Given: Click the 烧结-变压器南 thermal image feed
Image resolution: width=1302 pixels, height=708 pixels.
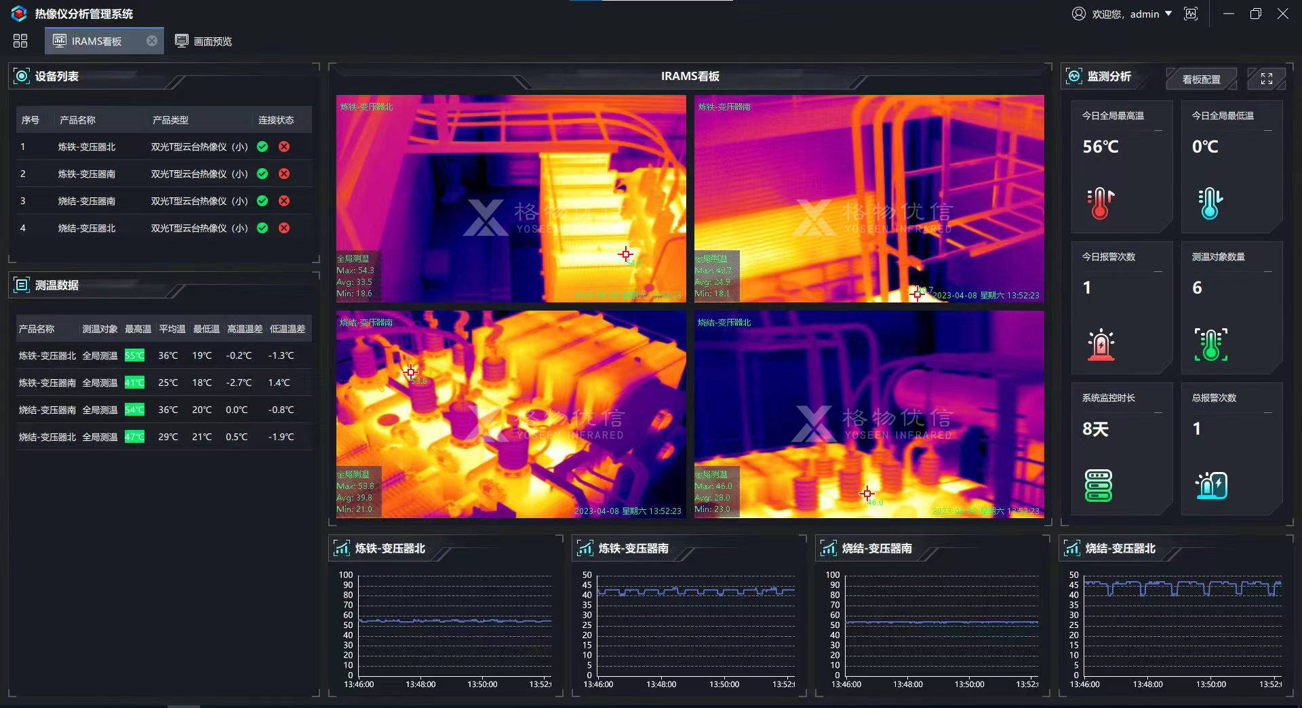Looking at the screenshot, I should click(x=511, y=414).
